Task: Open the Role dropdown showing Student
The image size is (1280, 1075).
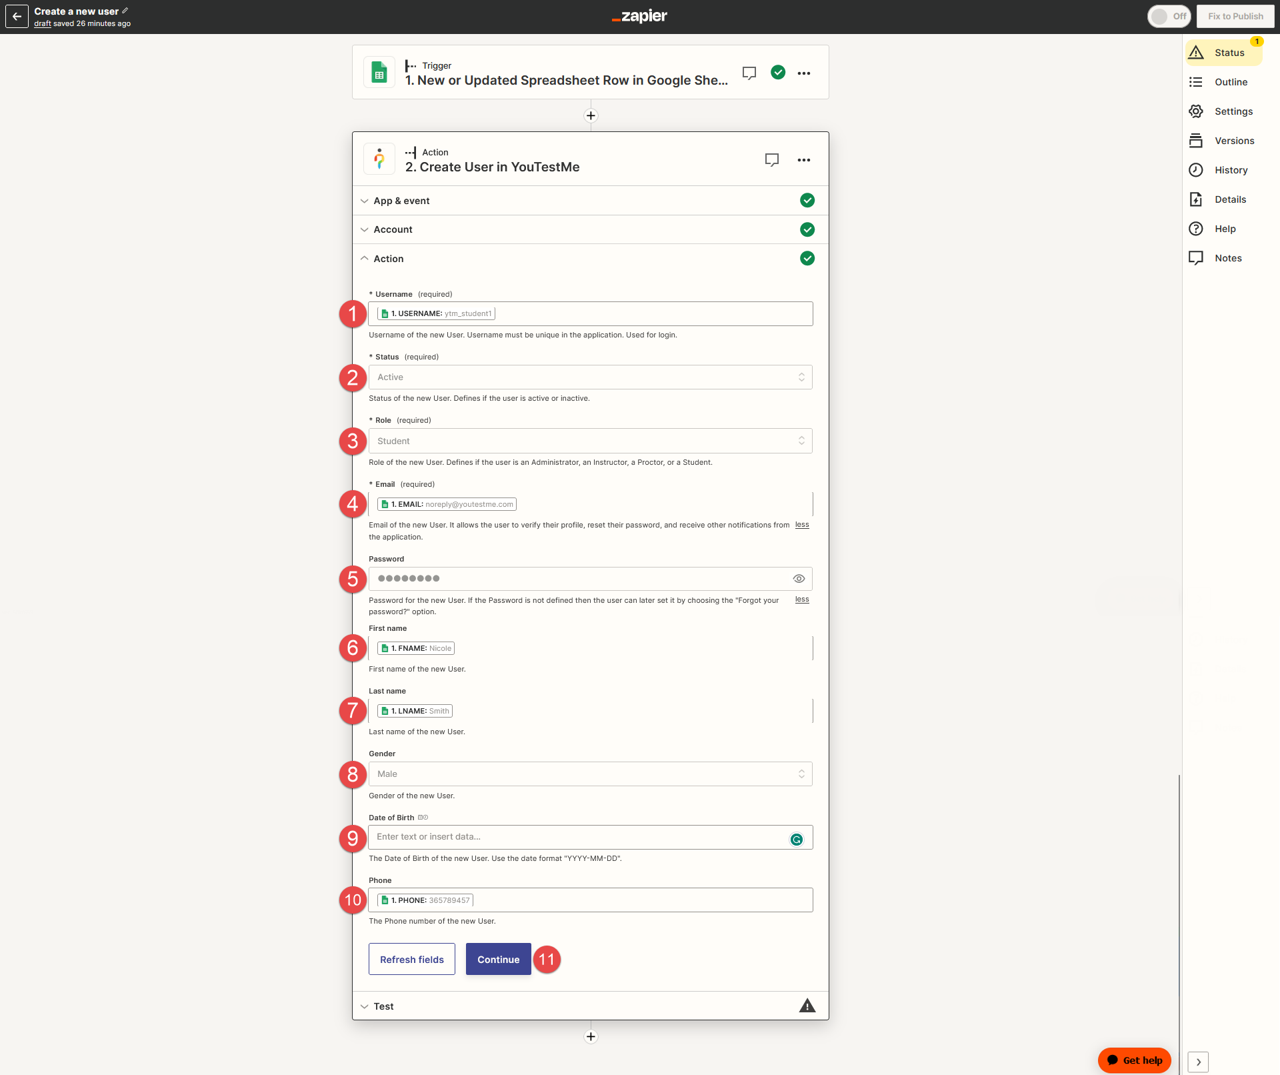Action: [x=590, y=441]
